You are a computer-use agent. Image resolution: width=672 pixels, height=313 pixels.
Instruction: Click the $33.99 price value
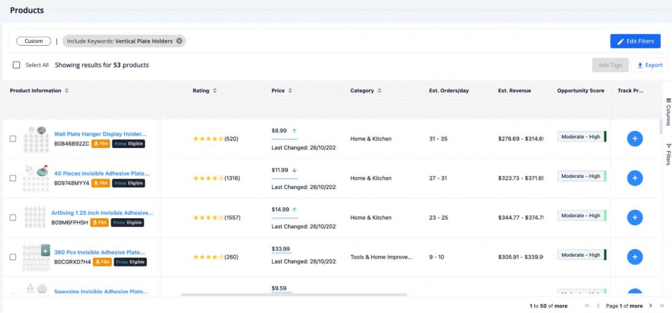click(x=281, y=249)
